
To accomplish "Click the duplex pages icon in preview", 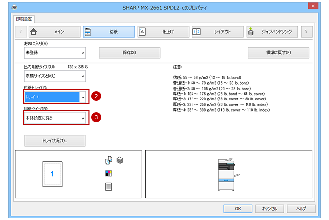I will point(109,160).
